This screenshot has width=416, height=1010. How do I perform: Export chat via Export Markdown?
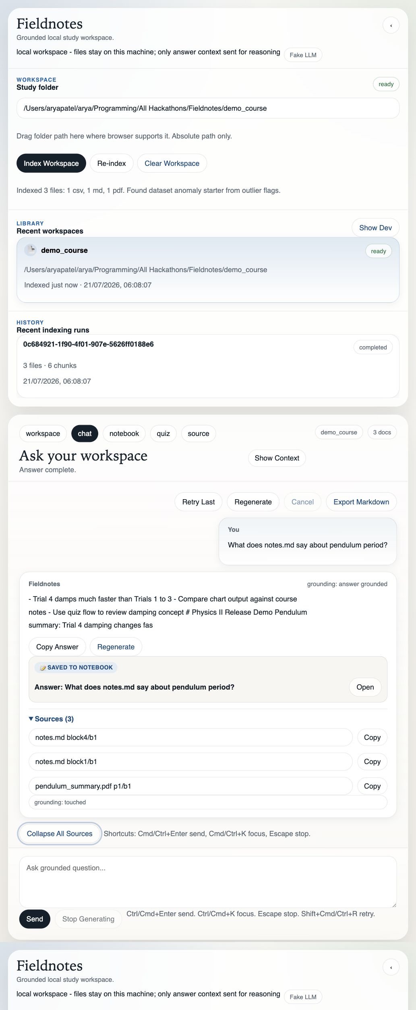(361, 502)
